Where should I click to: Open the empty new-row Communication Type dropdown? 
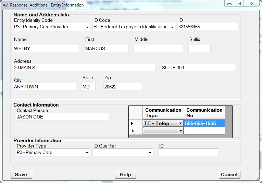pyautogui.click(x=180, y=131)
